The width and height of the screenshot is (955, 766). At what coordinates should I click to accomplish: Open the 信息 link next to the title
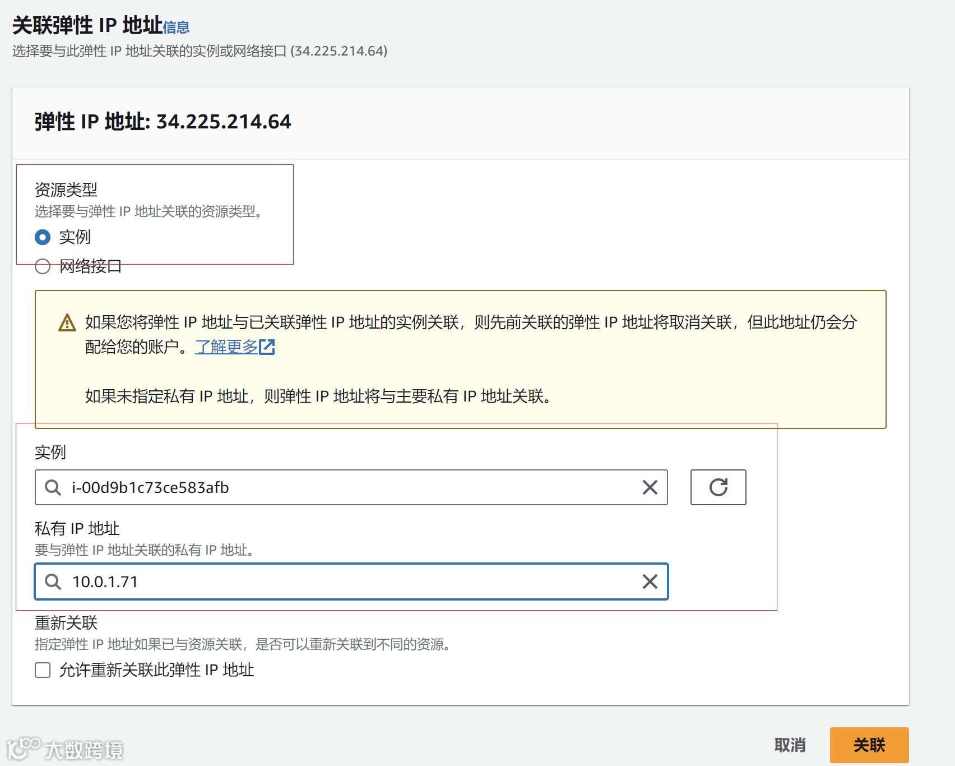point(176,27)
